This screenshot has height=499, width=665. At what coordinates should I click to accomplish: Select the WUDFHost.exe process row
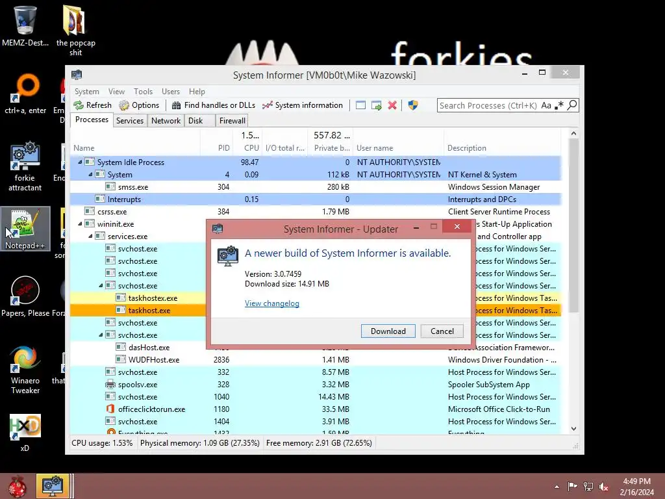tap(316, 359)
